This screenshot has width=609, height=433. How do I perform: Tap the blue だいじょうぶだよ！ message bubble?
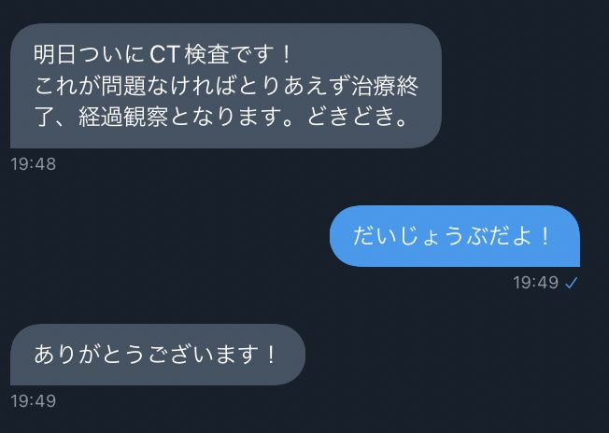(x=455, y=236)
